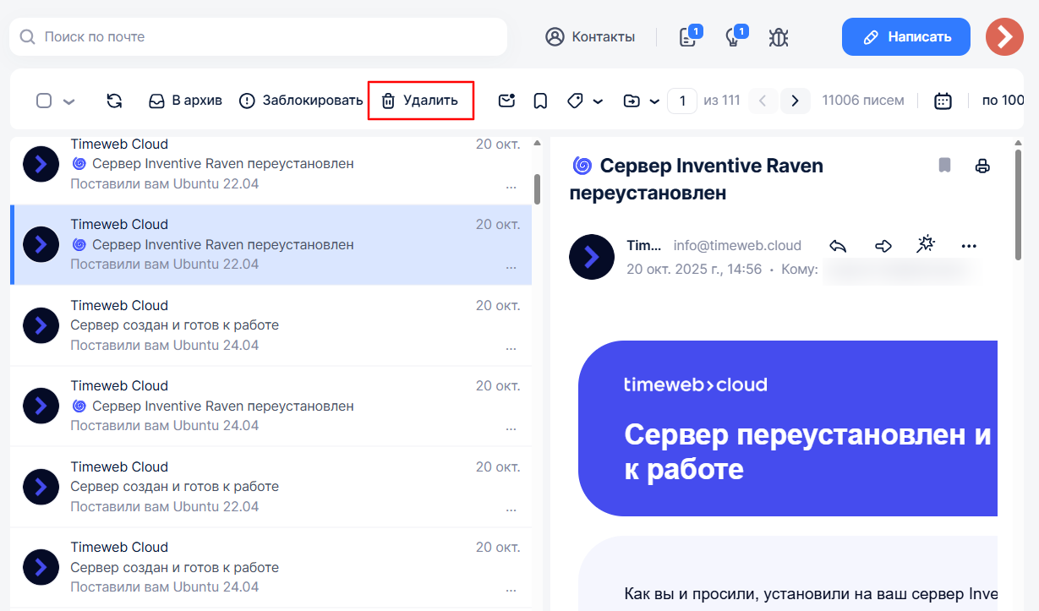Click the Написать compose button
Image resolution: width=1039 pixels, height=611 pixels.
[x=905, y=37]
